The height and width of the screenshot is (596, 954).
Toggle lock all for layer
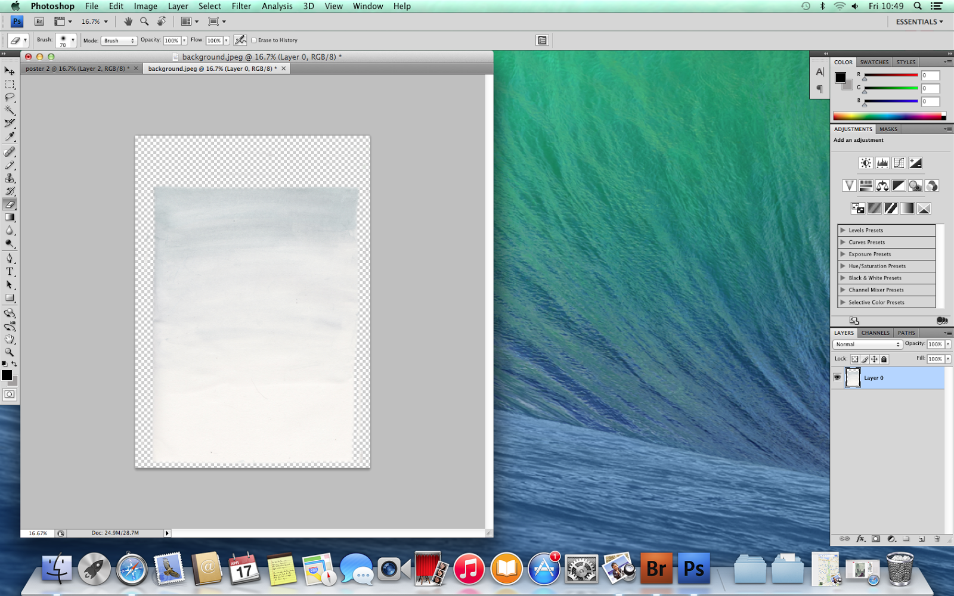pos(884,359)
